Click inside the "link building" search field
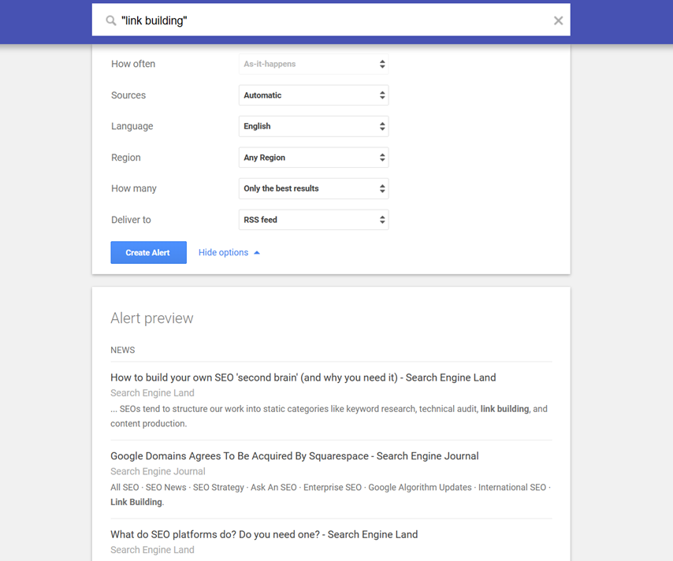Viewport: 673px width, 561px height. coord(330,20)
